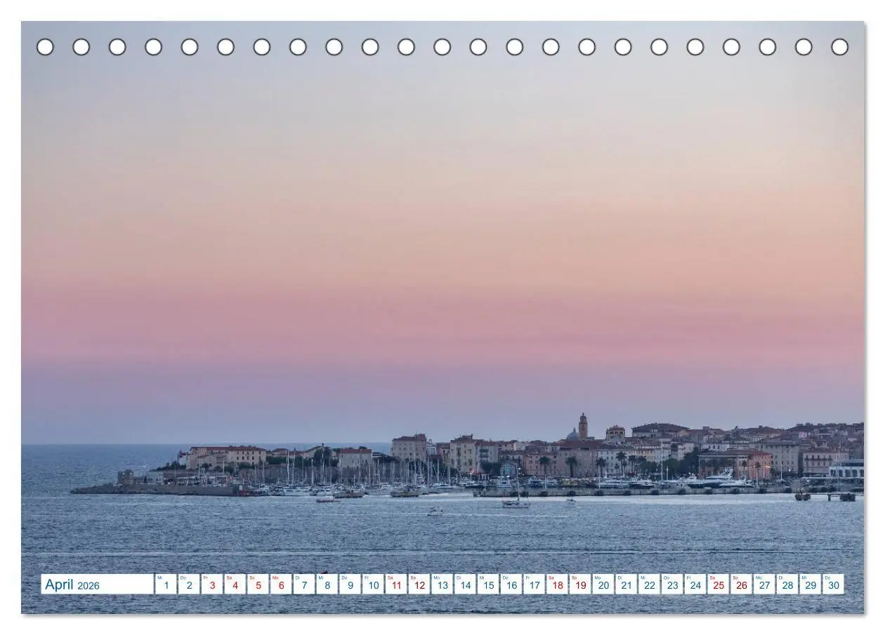Click date cell 28
The height and width of the screenshot is (635, 885).
coord(787,584)
